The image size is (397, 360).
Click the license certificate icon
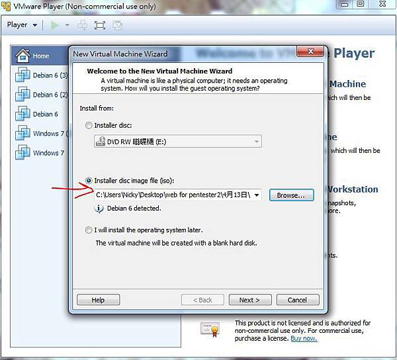210,329
